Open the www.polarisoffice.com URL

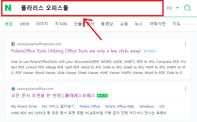click(x=35, y=89)
